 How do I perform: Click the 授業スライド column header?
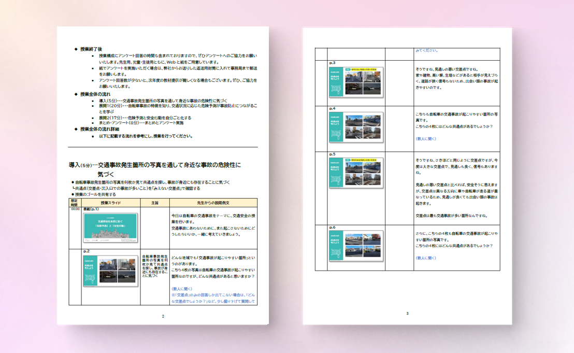[x=111, y=203]
